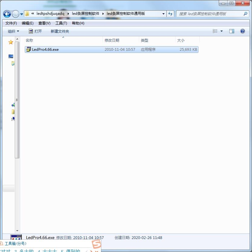
Task: Click navigation pane scroll down arrow
Action: [x=17, y=231]
